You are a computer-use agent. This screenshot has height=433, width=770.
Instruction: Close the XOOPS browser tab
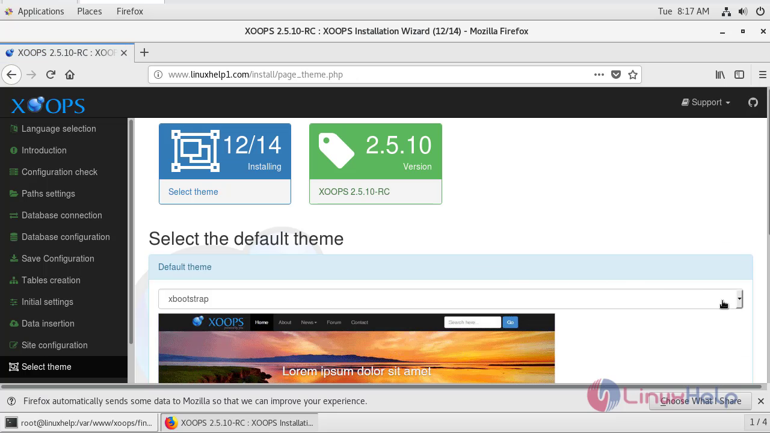pyautogui.click(x=124, y=53)
